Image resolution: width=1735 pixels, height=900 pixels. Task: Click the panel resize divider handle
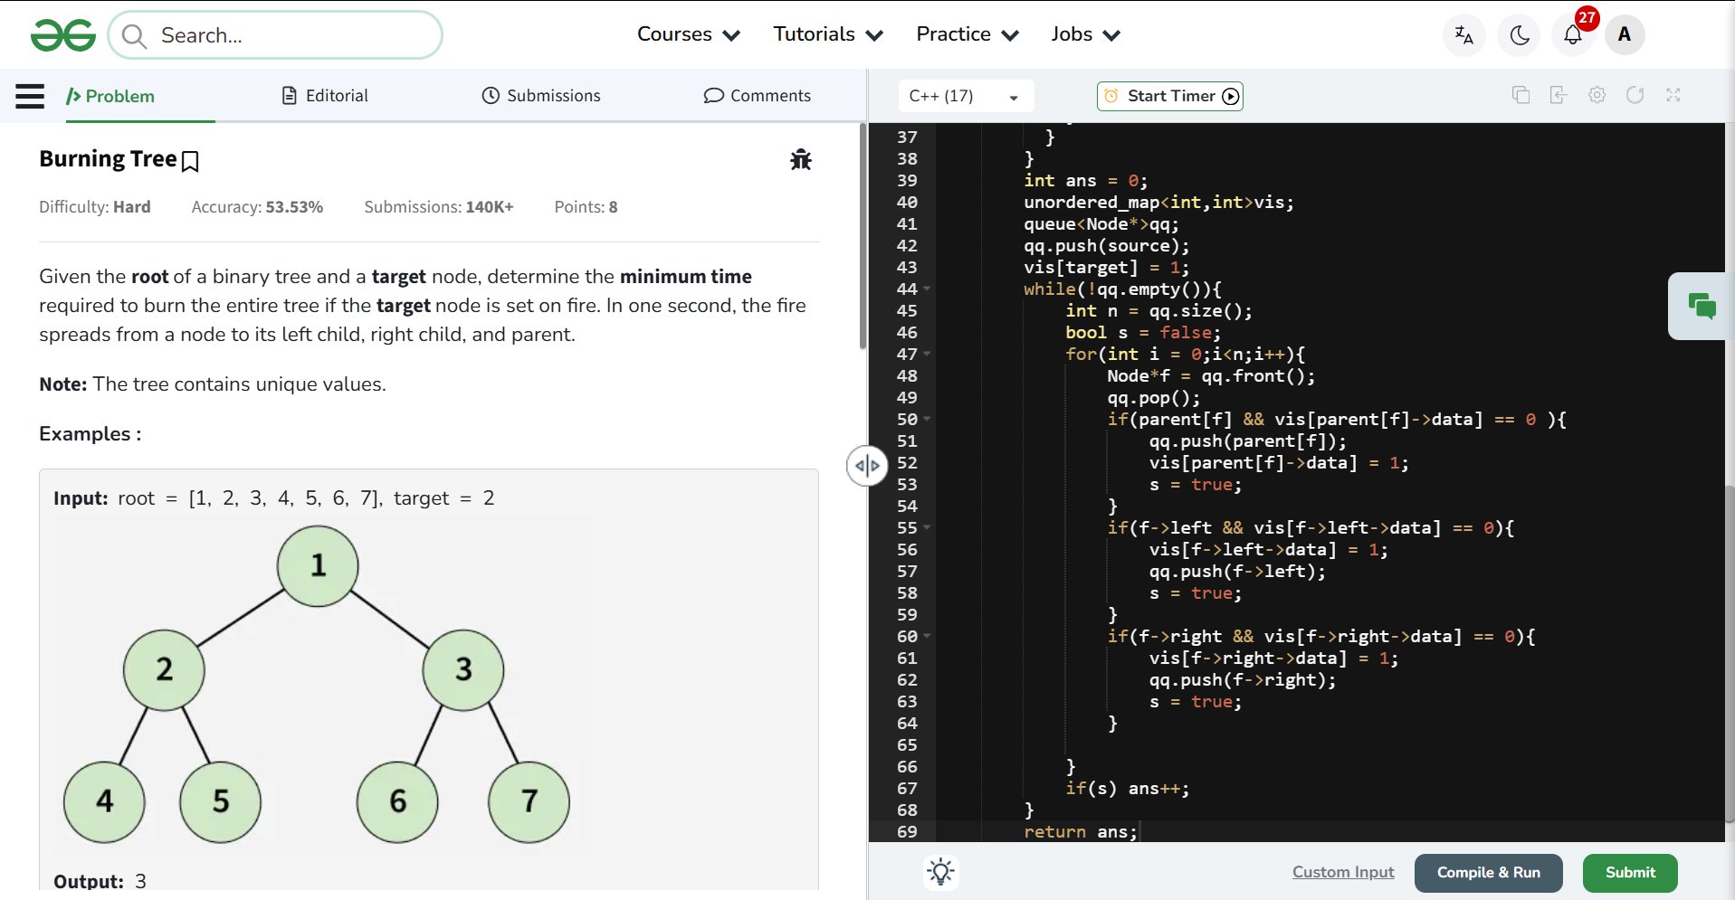click(x=866, y=466)
